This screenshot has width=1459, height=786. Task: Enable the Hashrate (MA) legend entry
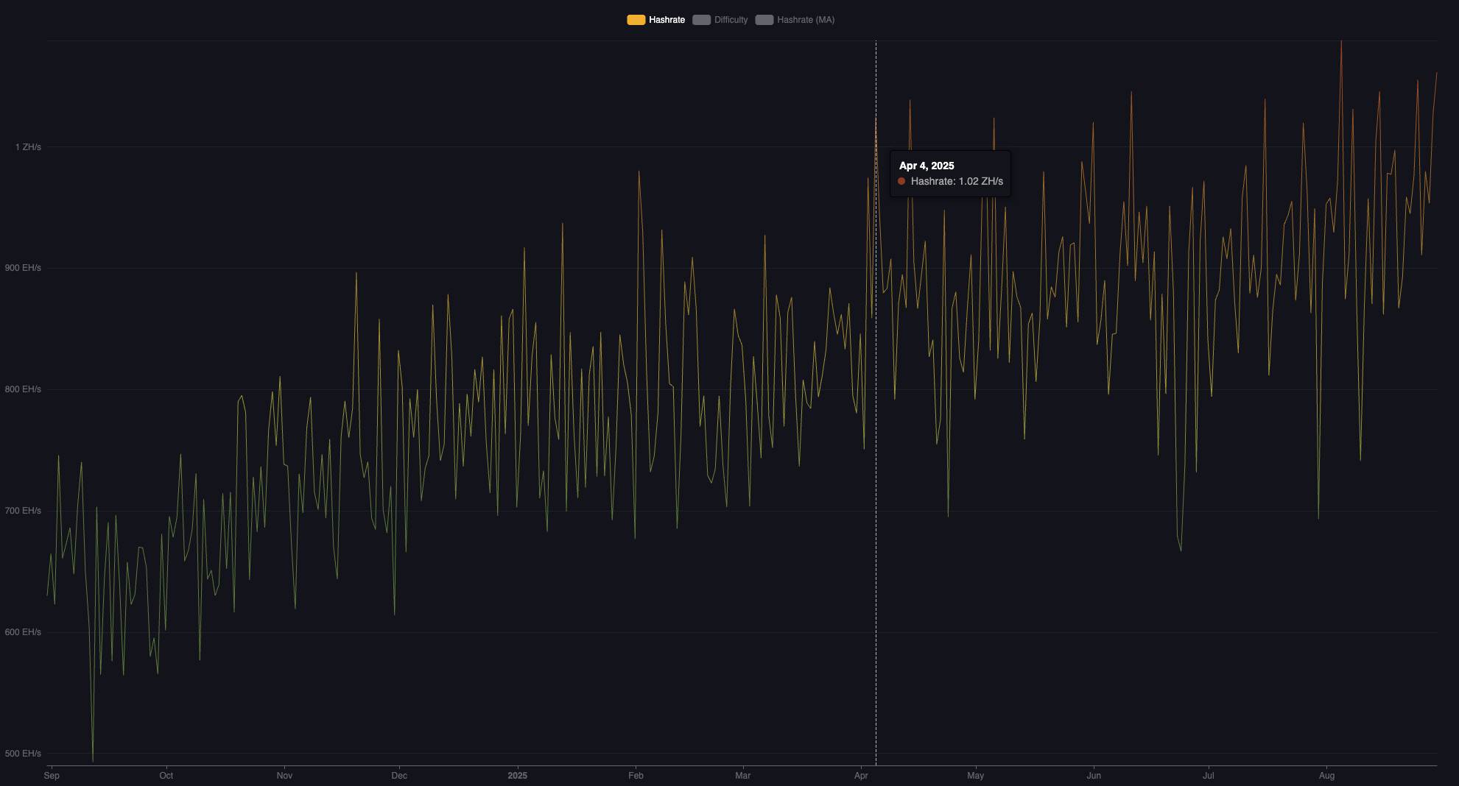(x=795, y=20)
